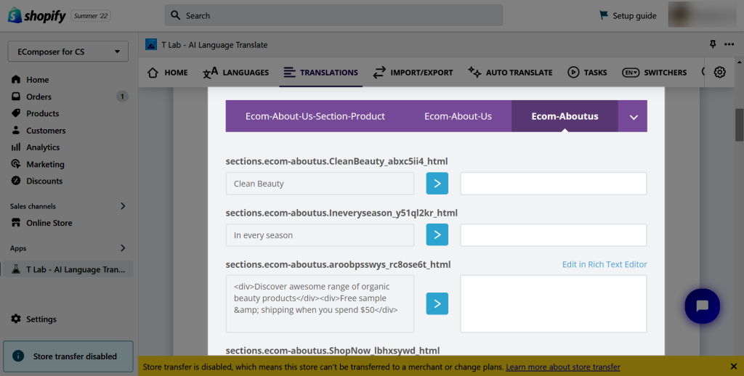Open the AUTO TRANSLATE tab
744x376 pixels.
click(511, 73)
